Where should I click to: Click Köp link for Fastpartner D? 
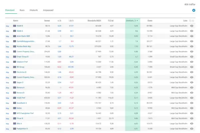tap(7, 129)
